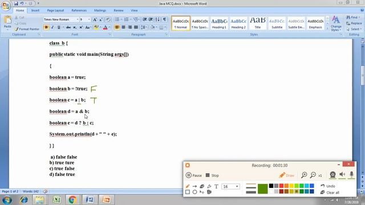Save the document from Quick Access toolbar

click(16, 3)
